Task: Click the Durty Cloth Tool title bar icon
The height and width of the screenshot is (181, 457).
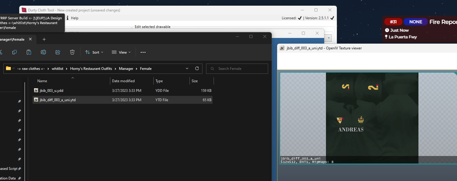Action: (x=24, y=10)
